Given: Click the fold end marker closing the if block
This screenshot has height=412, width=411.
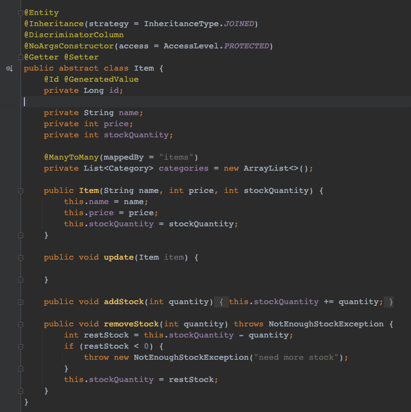Looking at the screenshot, I should click(x=21, y=369).
